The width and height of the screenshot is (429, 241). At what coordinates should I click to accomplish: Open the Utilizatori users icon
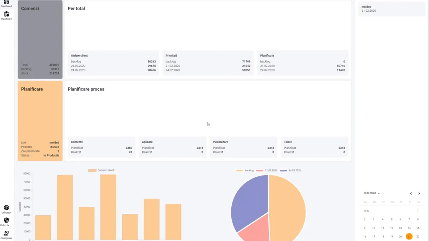point(6,207)
